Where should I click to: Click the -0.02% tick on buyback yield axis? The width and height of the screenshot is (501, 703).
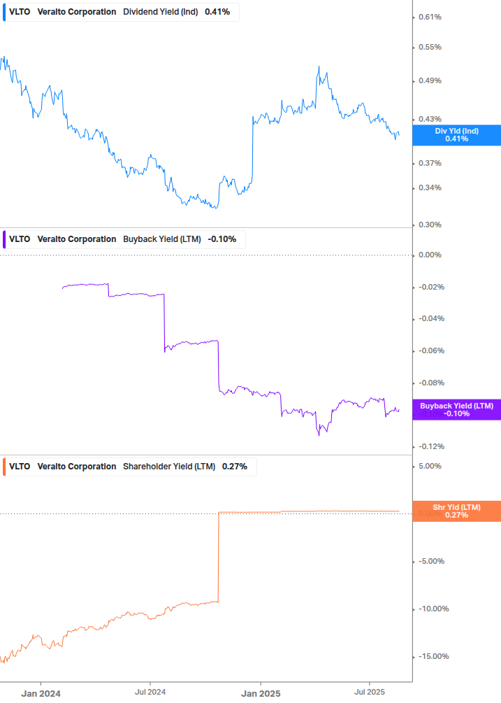pos(432,287)
